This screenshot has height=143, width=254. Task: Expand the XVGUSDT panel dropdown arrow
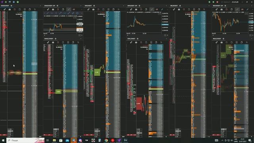click(123, 6)
